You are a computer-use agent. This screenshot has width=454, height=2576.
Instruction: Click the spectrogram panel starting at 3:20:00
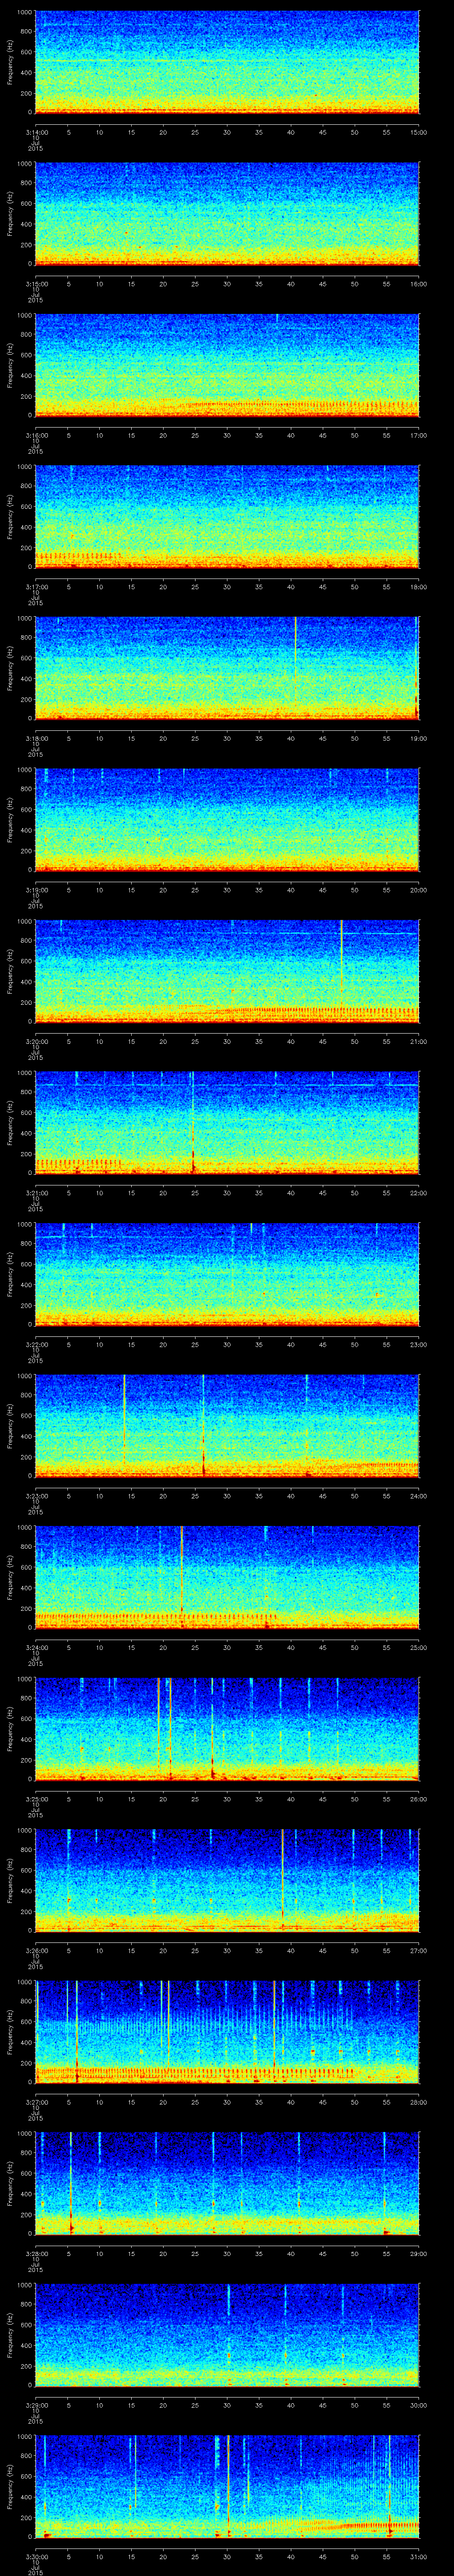tap(227, 971)
